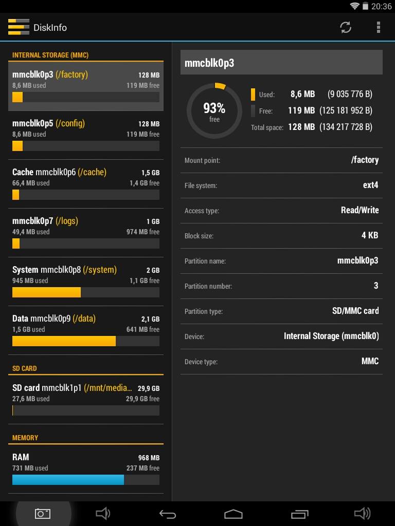
Task: Take a screenshot using the camera icon
Action: (x=43, y=513)
